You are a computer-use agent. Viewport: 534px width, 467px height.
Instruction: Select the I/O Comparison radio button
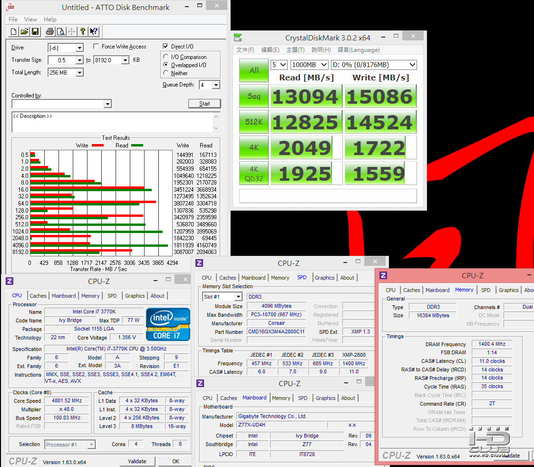[166, 57]
